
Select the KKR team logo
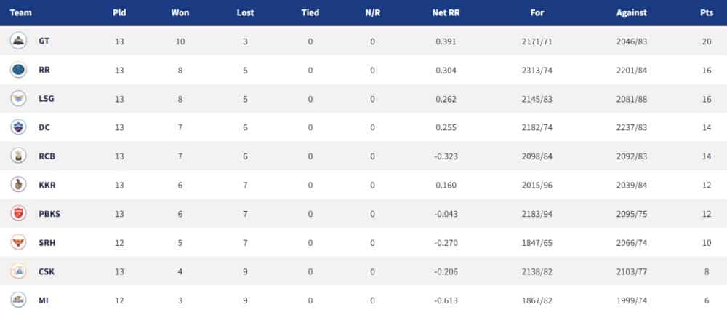(19, 185)
